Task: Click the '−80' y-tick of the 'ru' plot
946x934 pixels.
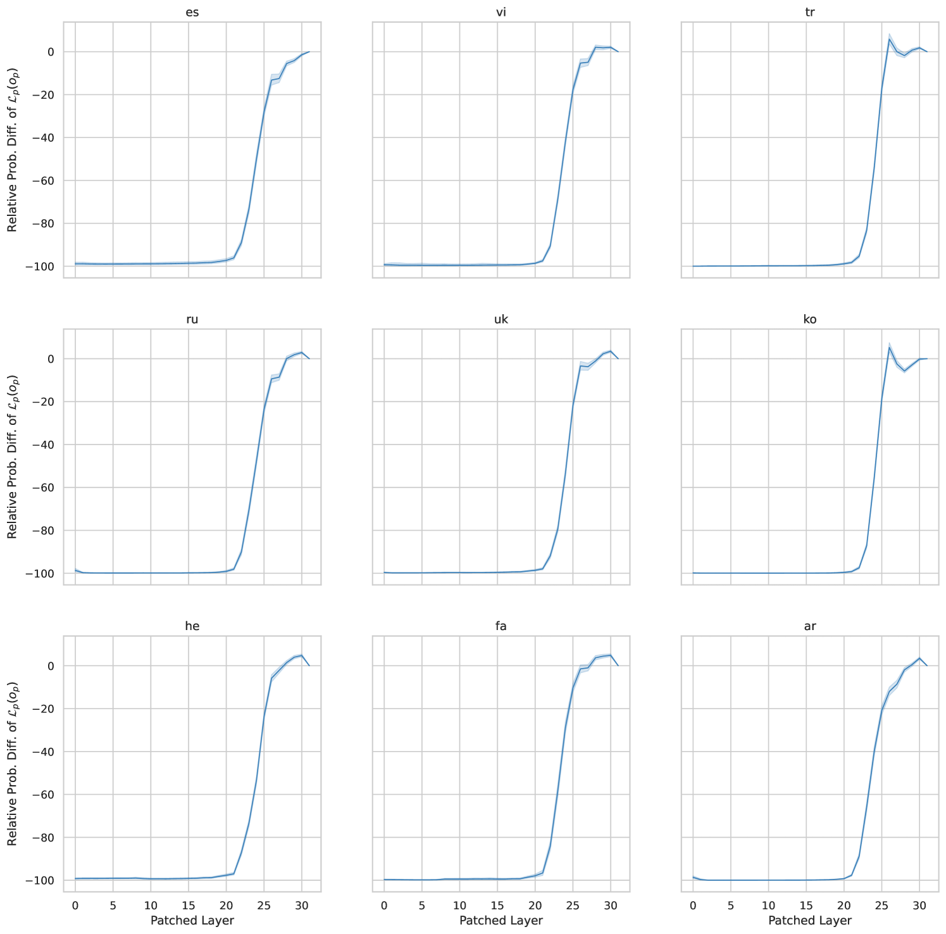Action: (44, 531)
